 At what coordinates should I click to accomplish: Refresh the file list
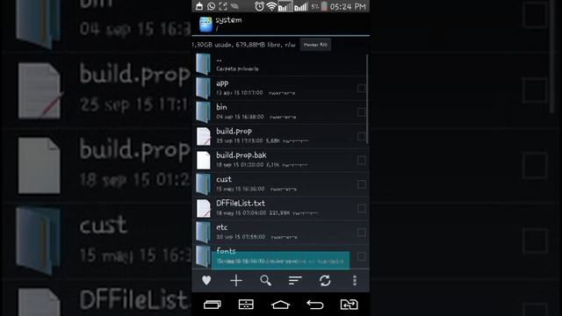325,281
